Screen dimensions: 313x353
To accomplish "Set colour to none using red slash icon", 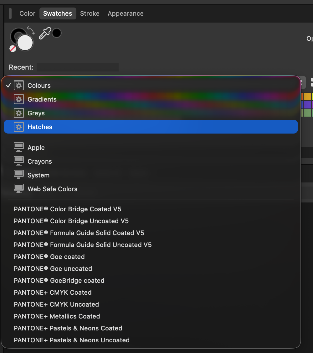I will pos(13,48).
